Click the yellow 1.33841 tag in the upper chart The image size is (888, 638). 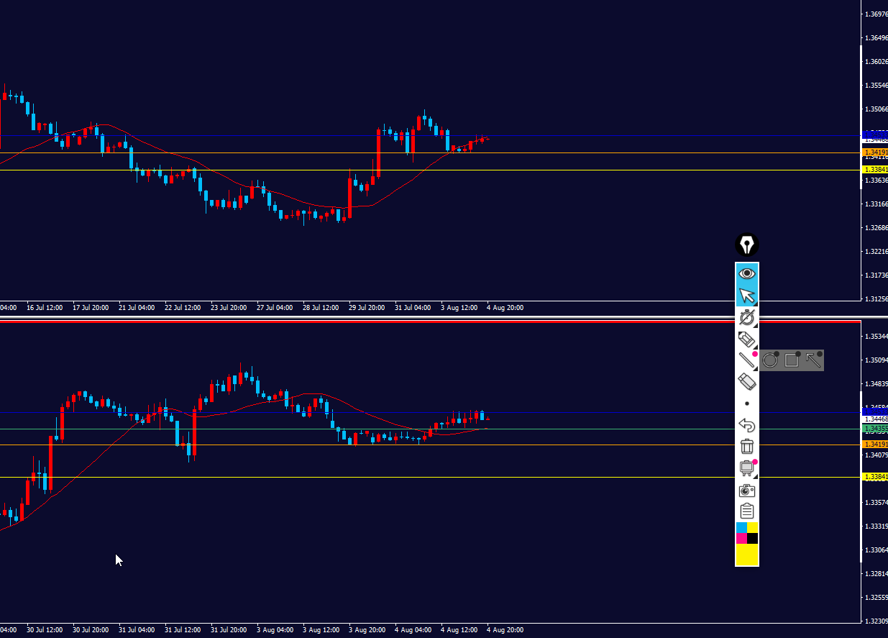[876, 170]
